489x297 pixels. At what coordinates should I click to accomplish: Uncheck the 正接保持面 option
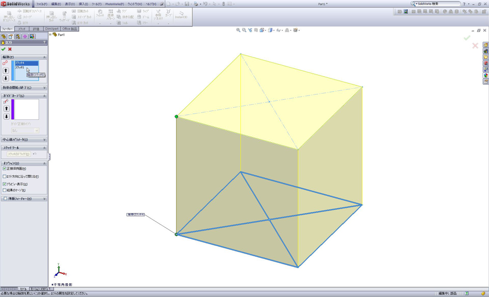(x=5, y=169)
